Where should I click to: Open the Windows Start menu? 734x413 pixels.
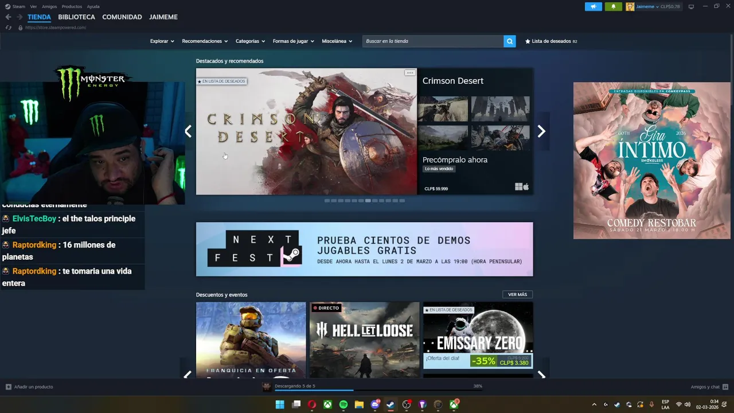[280, 404]
